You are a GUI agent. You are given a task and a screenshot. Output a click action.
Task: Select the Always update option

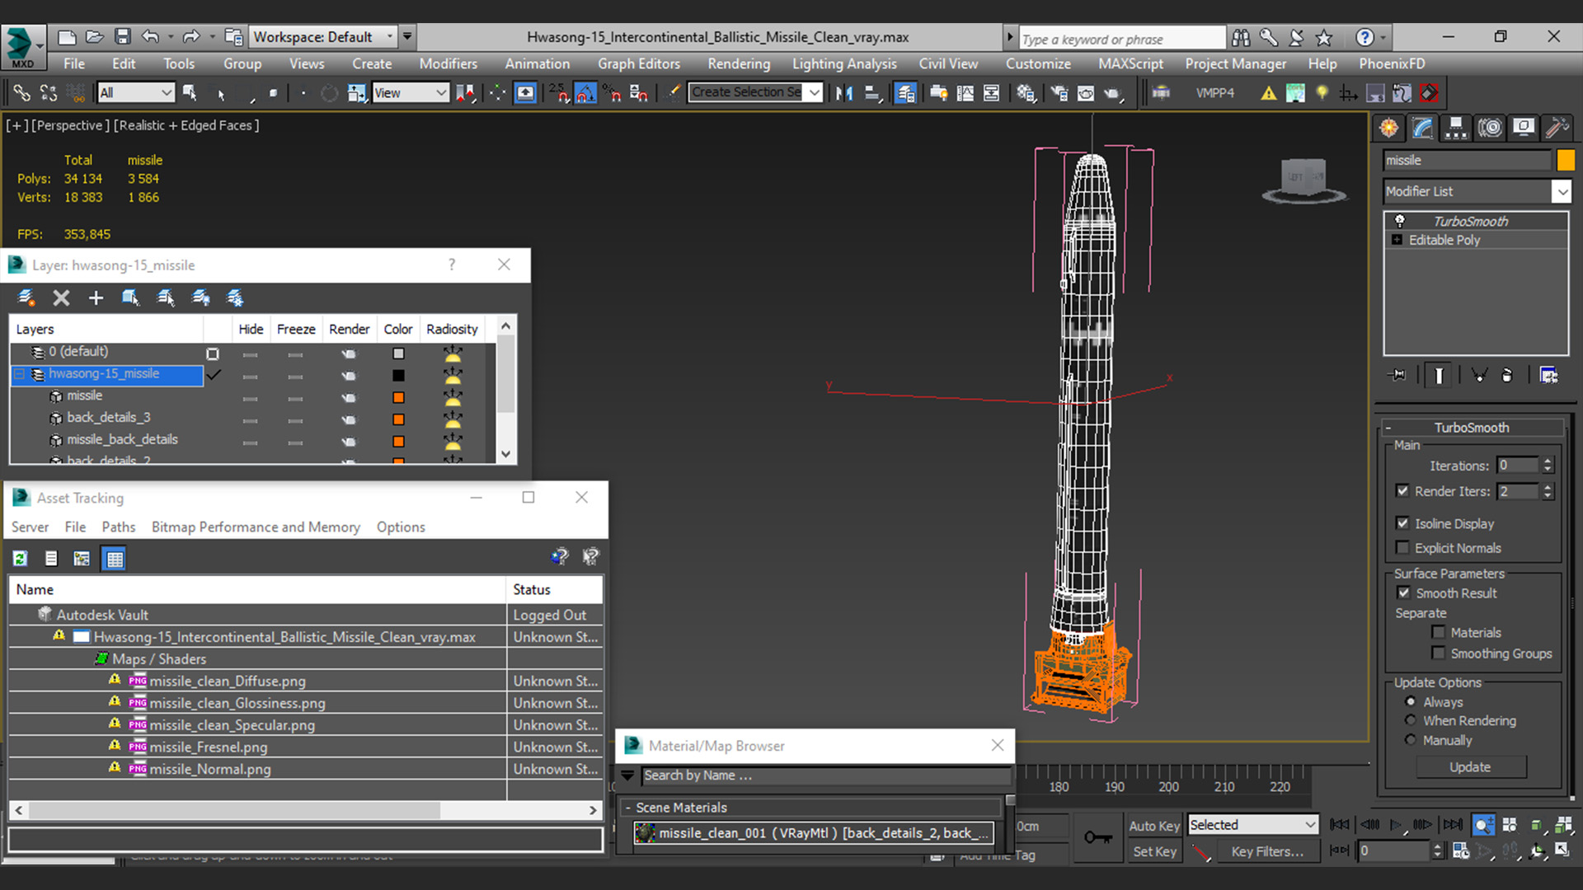tap(1411, 702)
